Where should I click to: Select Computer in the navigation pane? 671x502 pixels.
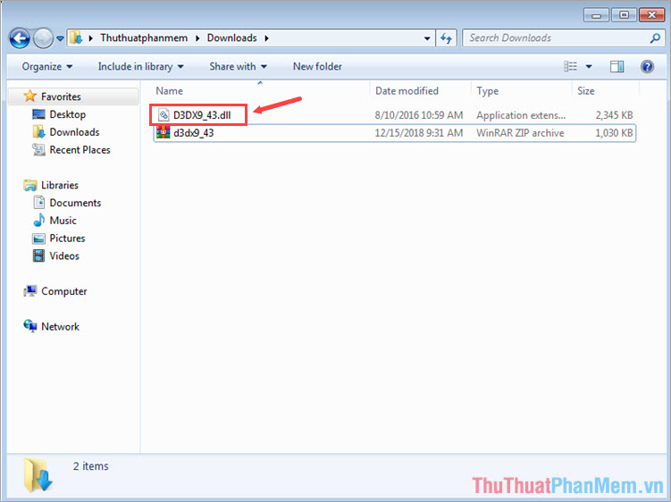point(63,291)
